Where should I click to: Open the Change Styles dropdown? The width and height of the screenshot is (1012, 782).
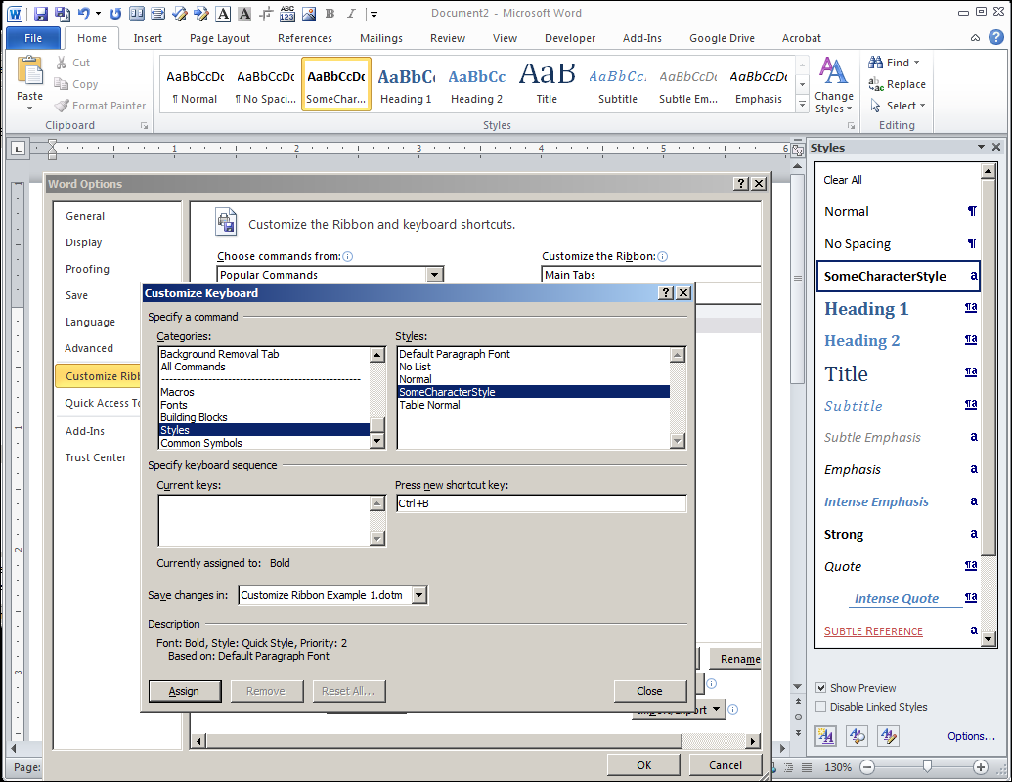tap(833, 84)
